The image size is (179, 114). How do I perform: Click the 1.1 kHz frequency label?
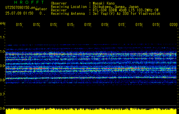[3, 37]
